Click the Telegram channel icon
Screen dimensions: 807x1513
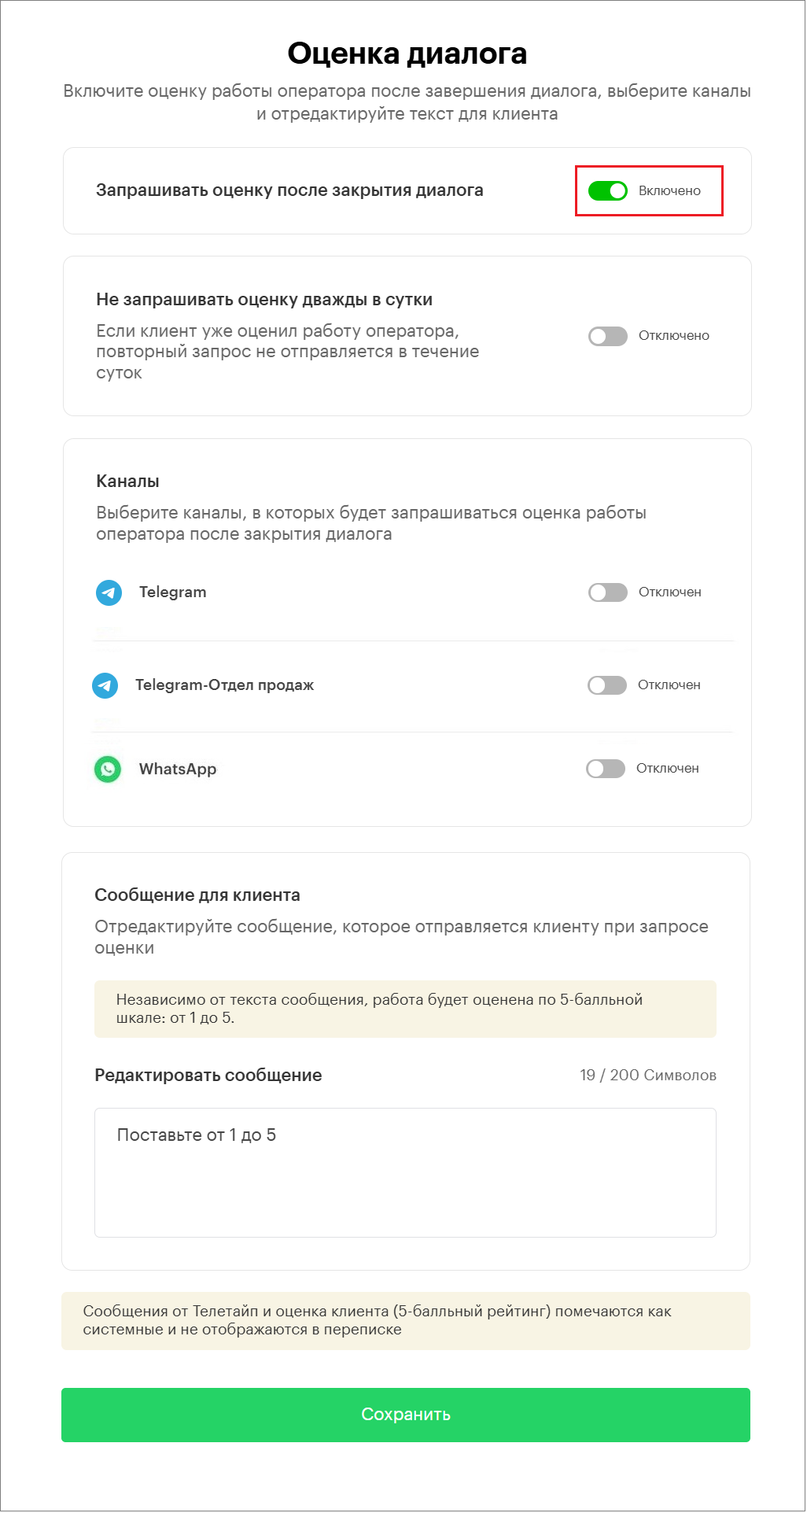tap(109, 592)
